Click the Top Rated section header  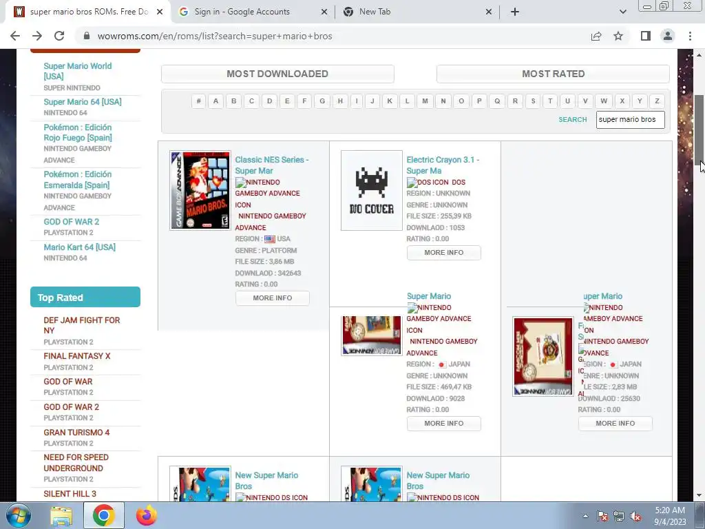point(85,298)
